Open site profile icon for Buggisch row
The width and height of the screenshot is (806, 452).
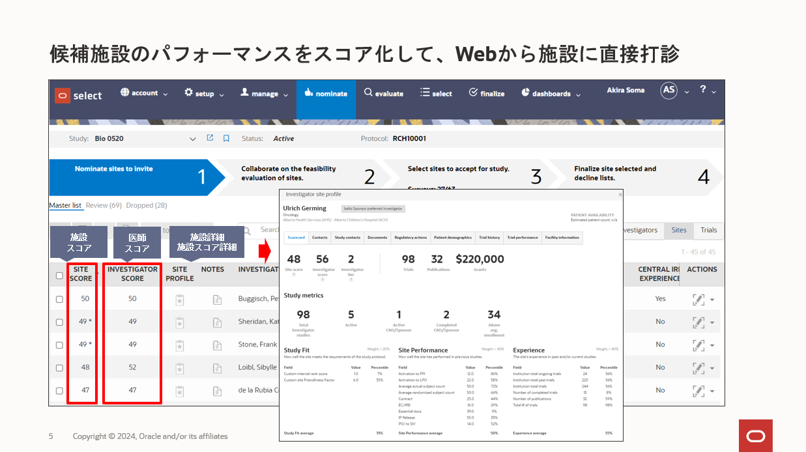pos(180,300)
